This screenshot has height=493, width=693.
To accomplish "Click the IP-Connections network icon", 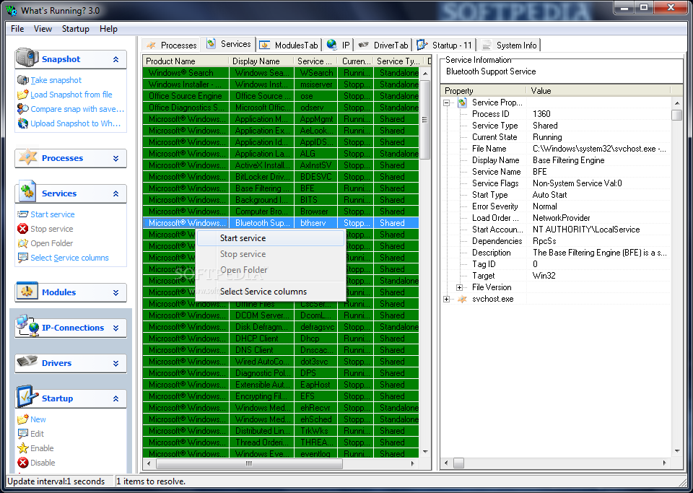I will click(27, 326).
